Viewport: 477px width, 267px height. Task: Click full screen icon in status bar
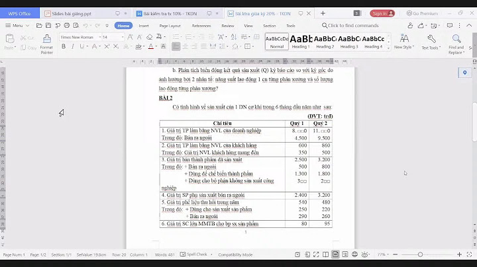316,254
